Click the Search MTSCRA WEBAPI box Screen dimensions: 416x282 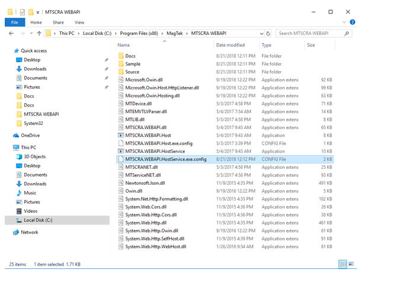[311, 34]
